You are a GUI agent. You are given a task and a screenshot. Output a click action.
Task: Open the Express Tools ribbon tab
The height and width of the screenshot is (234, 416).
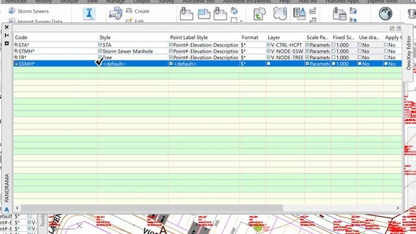tap(382, 1)
